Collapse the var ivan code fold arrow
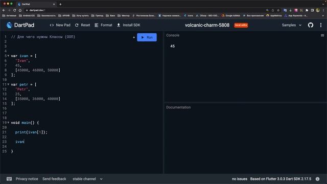The width and height of the screenshot is (327, 184). tap(8, 56)
